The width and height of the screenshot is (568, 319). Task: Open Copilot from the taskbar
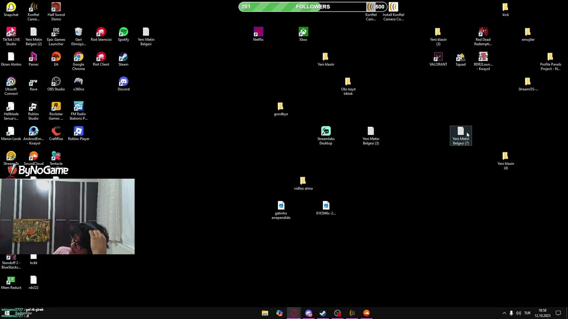279,313
